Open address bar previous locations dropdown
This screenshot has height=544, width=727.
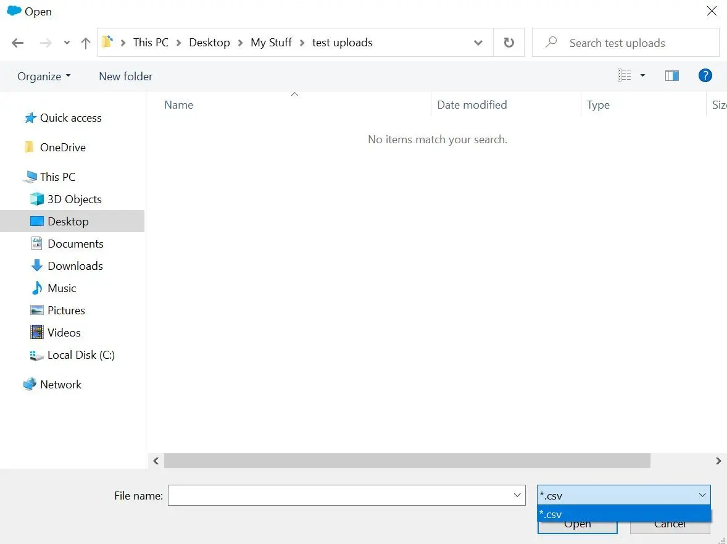(x=478, y=43)
